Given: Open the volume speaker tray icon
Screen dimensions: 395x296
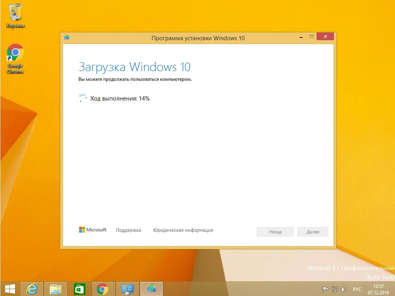Looking at the screenshot, I should pyautogui.click(x=343, y=289).
